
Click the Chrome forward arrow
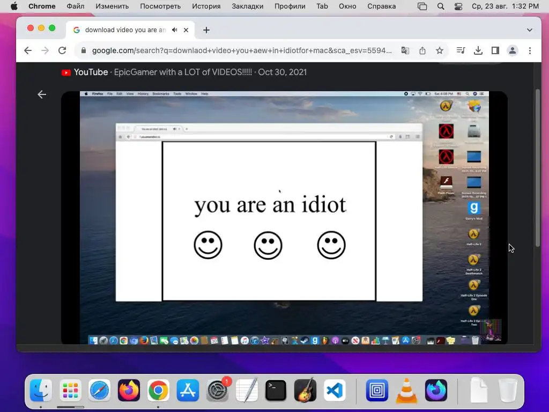tap(45, 50)
